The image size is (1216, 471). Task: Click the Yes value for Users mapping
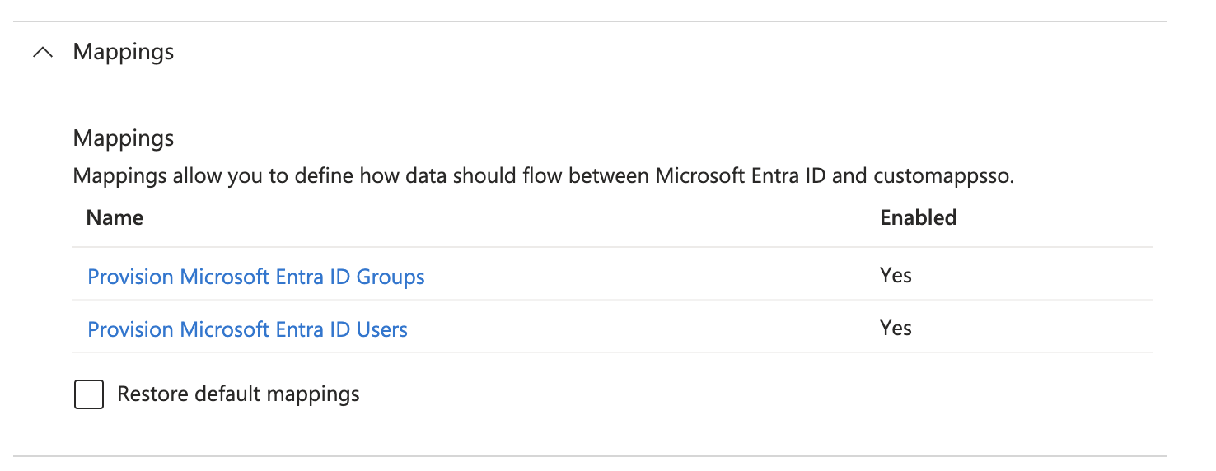[x=896, y=328]
